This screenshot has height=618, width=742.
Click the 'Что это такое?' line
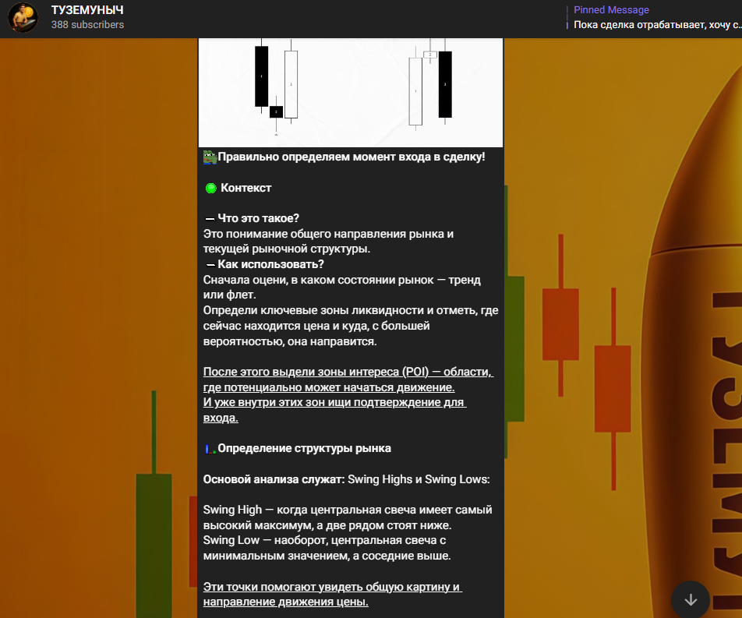(259, 218)
